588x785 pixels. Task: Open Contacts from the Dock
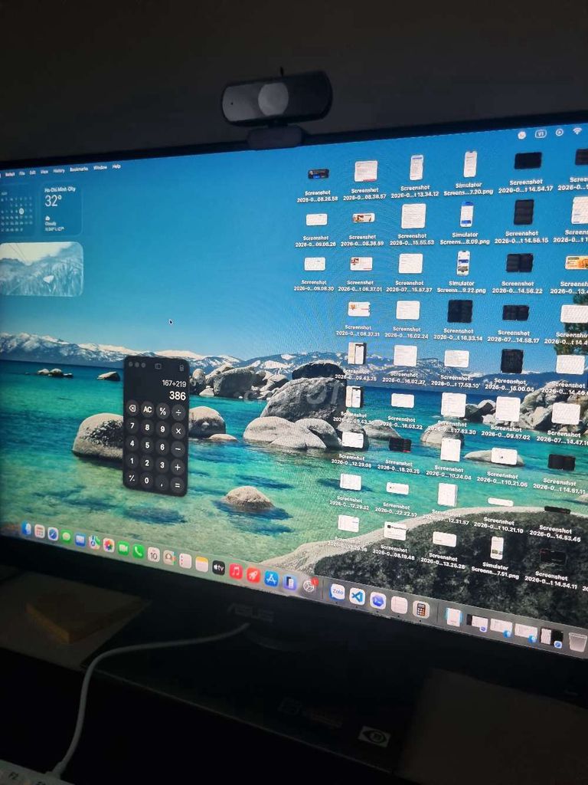click(169, 557)
